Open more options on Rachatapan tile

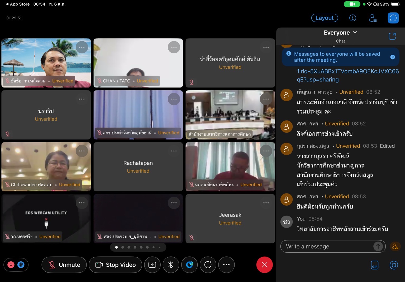174,151
